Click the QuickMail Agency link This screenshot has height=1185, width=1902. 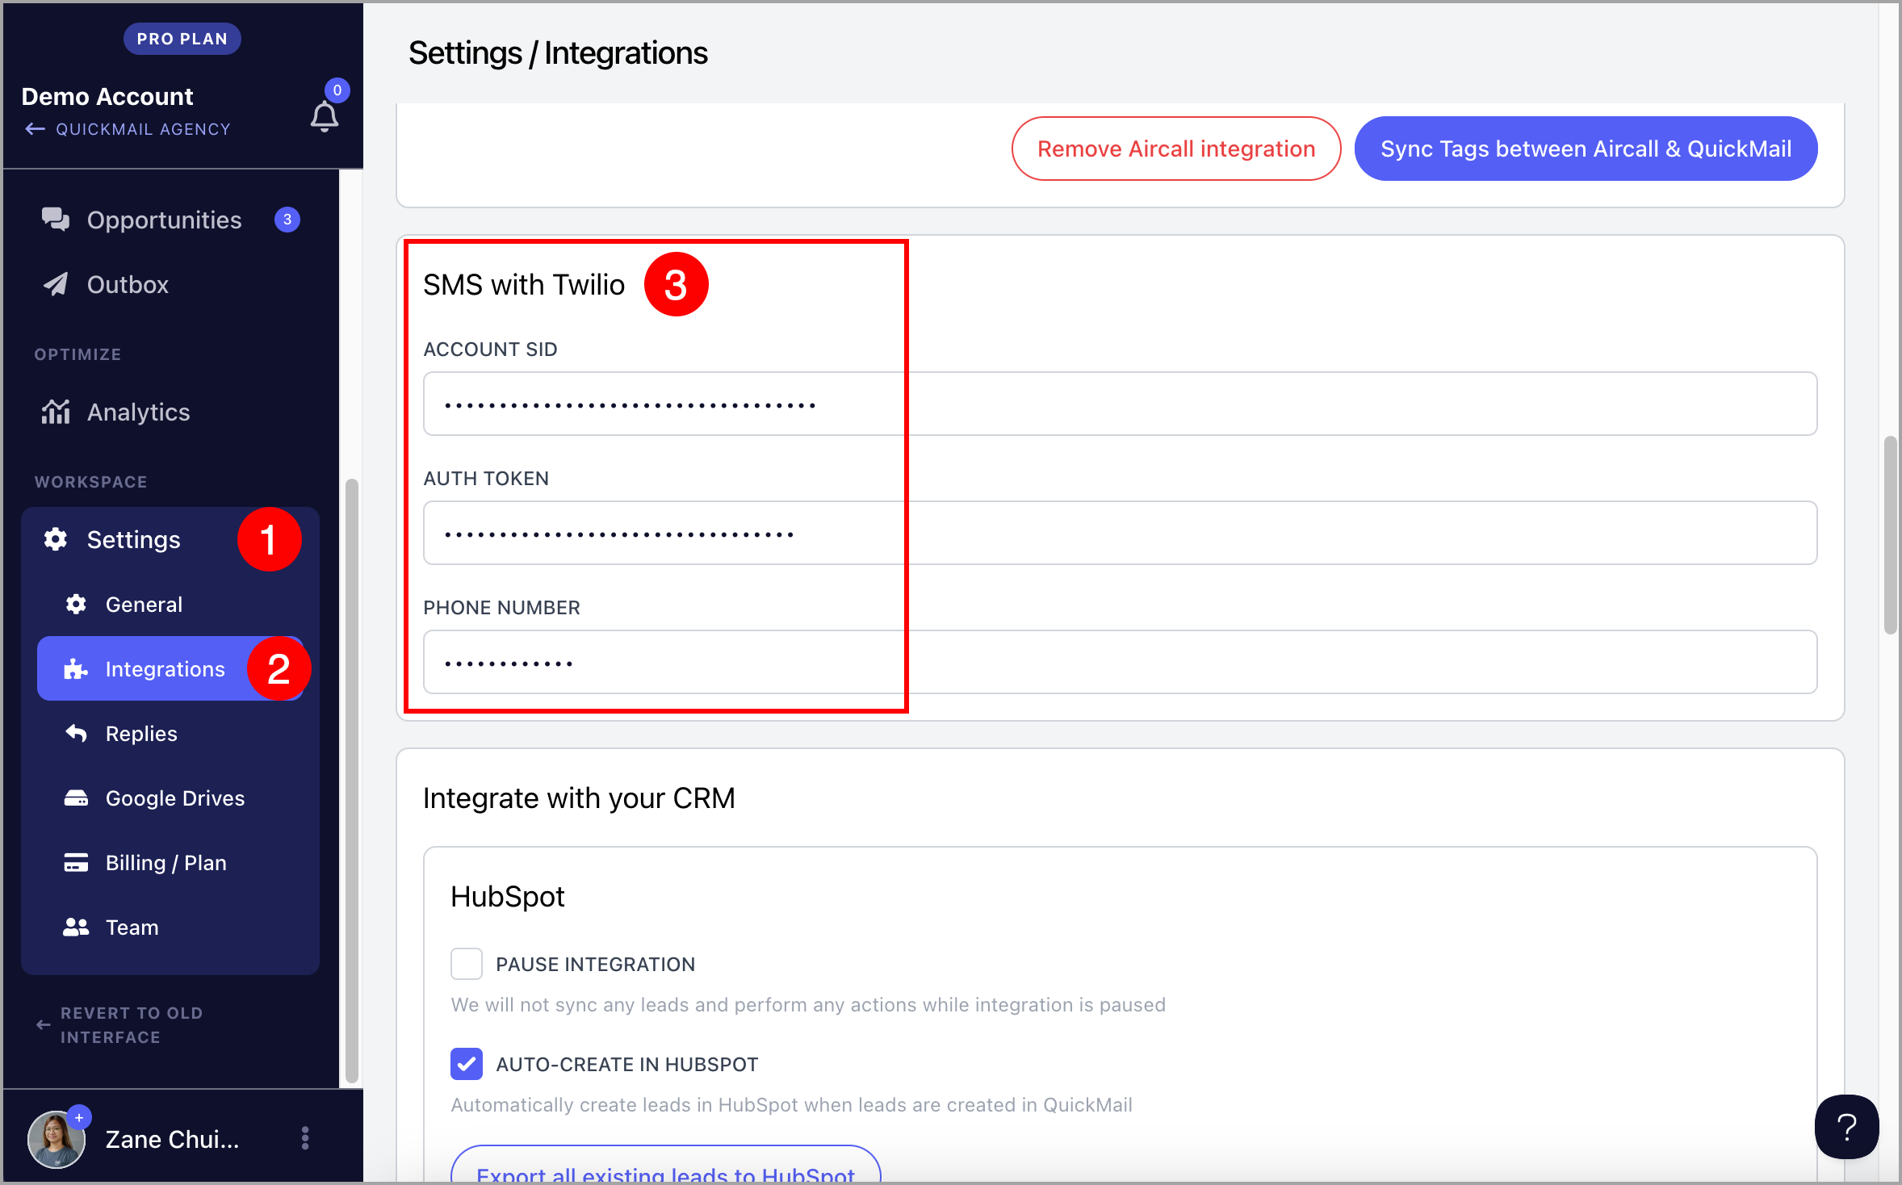[143, 129]
